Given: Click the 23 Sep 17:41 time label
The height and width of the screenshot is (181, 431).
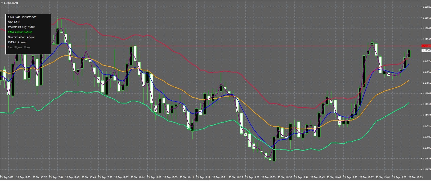Looking at the screenshot, I should [x=56, y=177].
